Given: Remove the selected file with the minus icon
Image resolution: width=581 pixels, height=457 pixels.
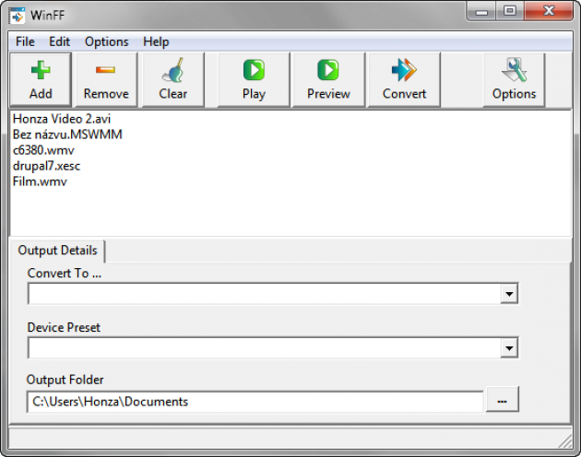Looking at the screenshot, I should [x=106, y=79].
